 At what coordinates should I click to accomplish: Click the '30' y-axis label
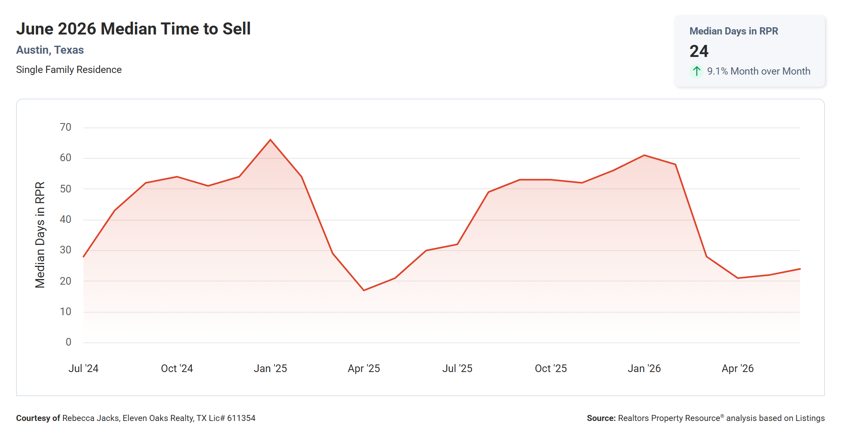[x=65, y=250]
